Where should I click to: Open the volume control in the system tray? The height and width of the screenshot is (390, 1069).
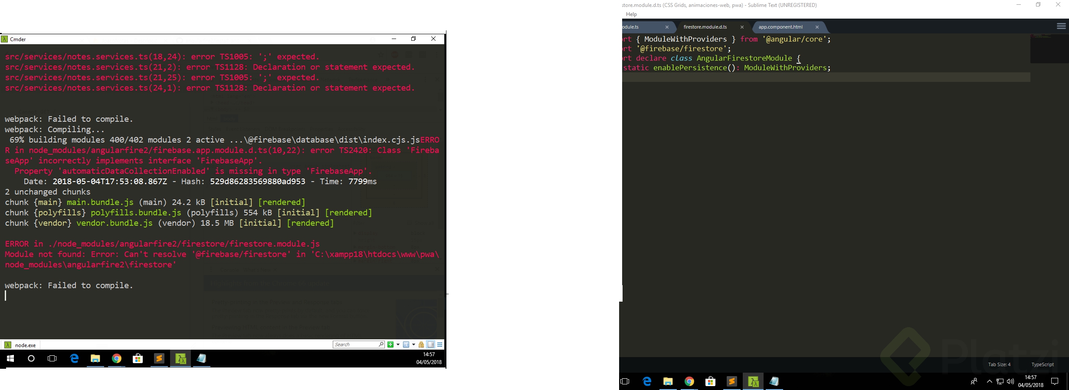point(1010,381)
